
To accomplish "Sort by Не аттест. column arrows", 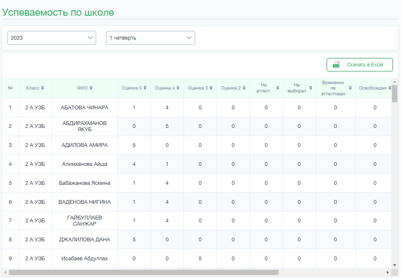I will [278, 88].
